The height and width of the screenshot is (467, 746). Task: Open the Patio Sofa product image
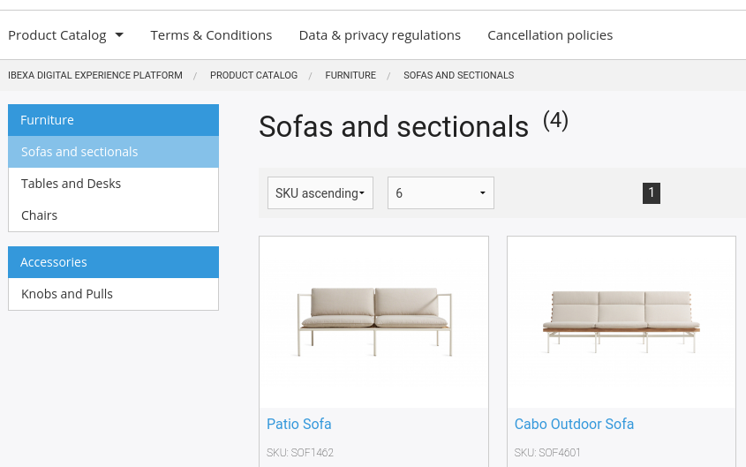[374, 322]
